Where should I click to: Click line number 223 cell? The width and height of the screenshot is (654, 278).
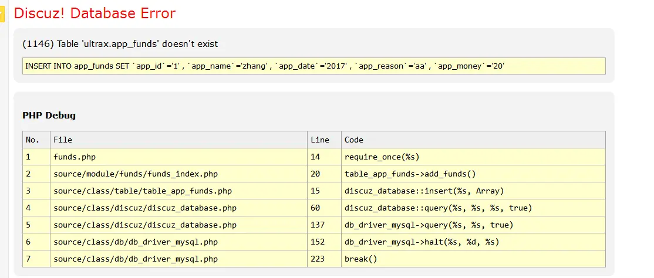[x=318, y=259]
